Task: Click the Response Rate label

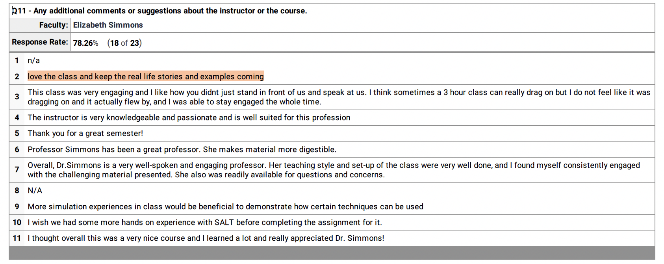Action: click(40, 42)
